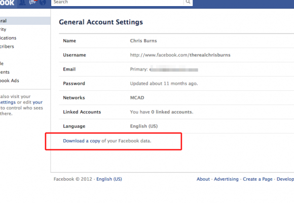The image size is (294, 203).
Task: Edit the Password row
Action: 176,84
